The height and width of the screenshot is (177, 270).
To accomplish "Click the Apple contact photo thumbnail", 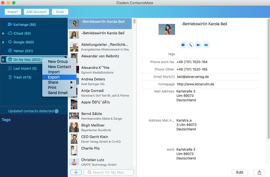I will click(74, 104).
